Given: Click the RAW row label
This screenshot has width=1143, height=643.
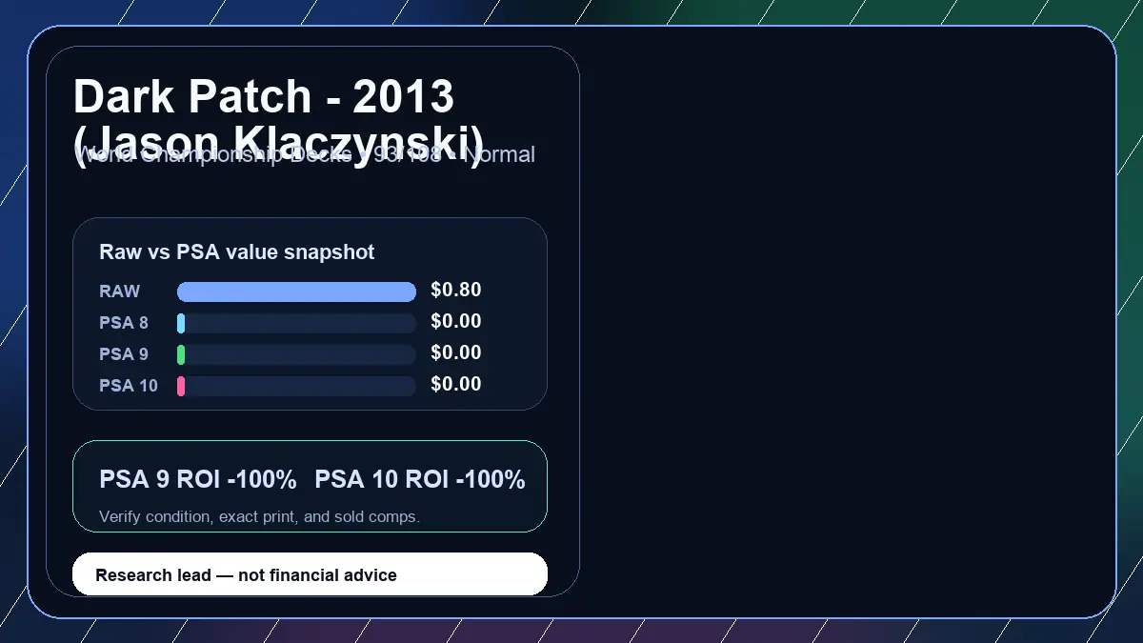Looking at the screenshot, I should click(x=120, y=291).
